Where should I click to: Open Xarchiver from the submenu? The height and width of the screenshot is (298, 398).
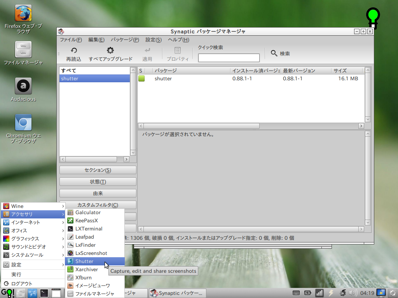coord(95,269)
